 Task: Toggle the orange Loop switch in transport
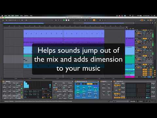[x=94, y=20]
